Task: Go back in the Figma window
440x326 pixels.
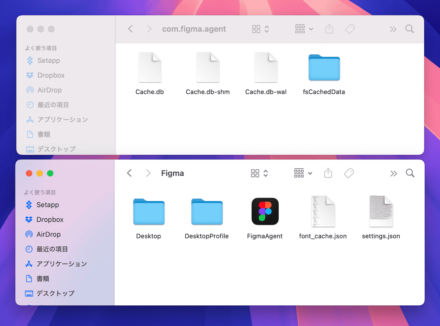Action: 130,174
